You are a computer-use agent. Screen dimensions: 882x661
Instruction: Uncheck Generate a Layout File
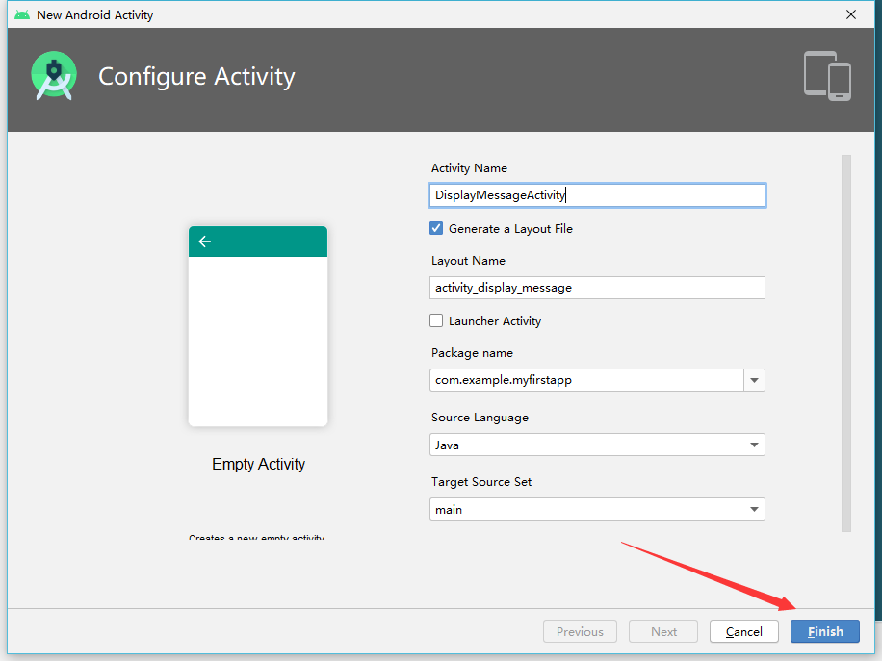[436, 229]
